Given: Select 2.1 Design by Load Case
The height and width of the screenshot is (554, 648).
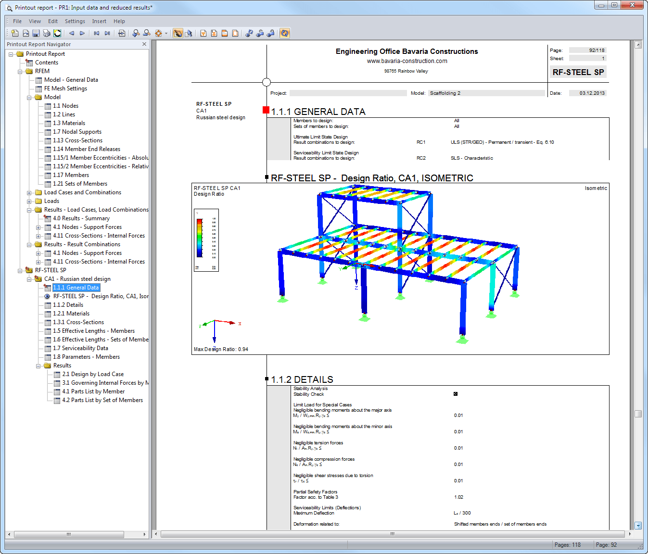Looking at the screenshot, I should tap(93, 374).
